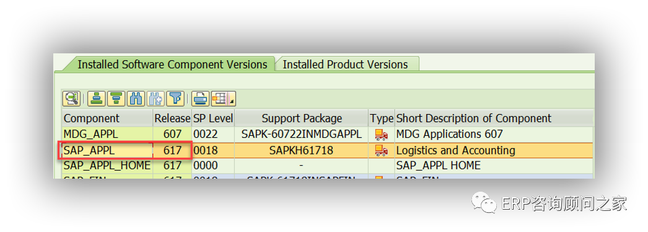Select Installed Software Component Versions tab

coord(172,65)
